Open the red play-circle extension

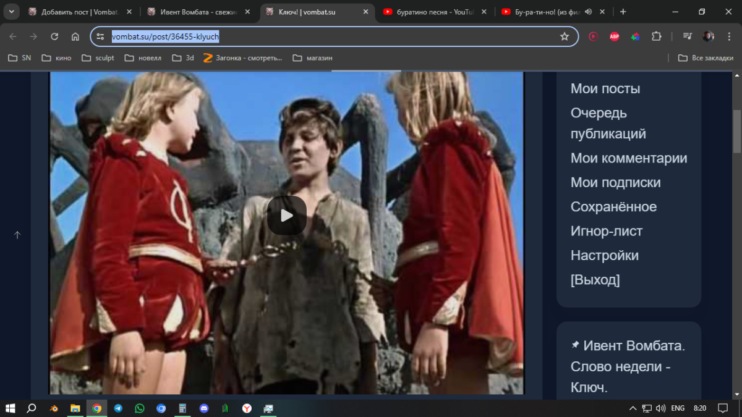594,36
